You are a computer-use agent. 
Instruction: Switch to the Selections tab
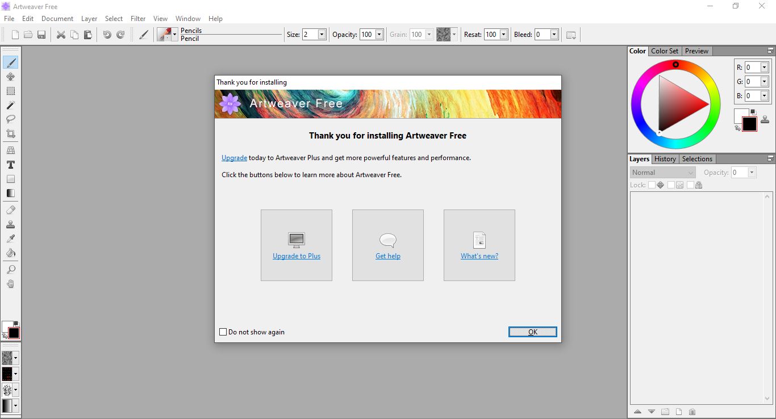click(x=697, y=159)
